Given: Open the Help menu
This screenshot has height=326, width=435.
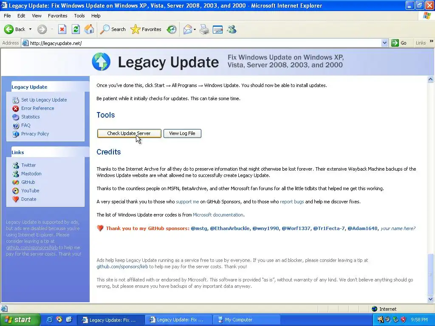Looking at the screenshot, I should coord(96,16).
